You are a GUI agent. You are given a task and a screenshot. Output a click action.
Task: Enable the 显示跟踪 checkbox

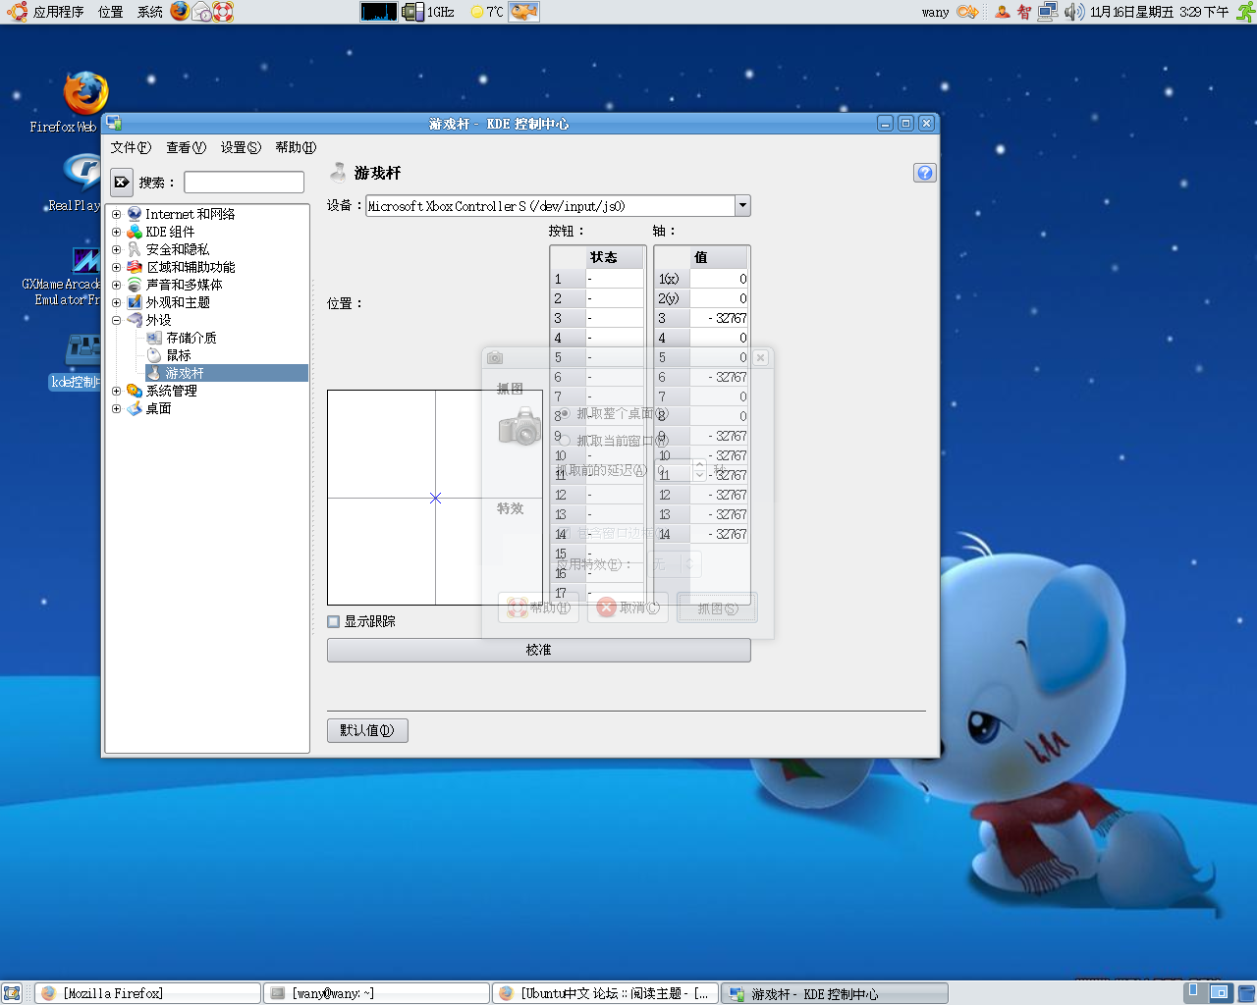click(x=334, y=621)
